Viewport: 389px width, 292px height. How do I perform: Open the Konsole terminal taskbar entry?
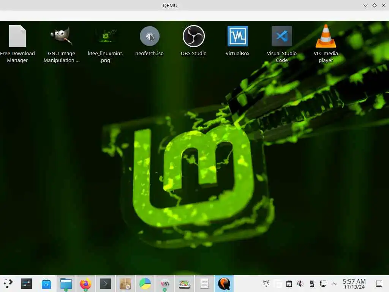coord(106,284)
